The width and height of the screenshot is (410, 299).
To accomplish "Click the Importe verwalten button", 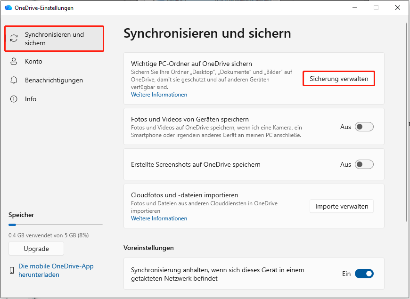I will pyautogui.click(x=341, y=206).
